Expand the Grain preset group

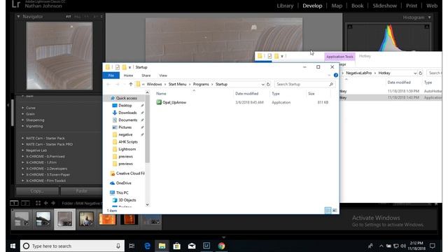pyautogui.click(x=23, y=113)
